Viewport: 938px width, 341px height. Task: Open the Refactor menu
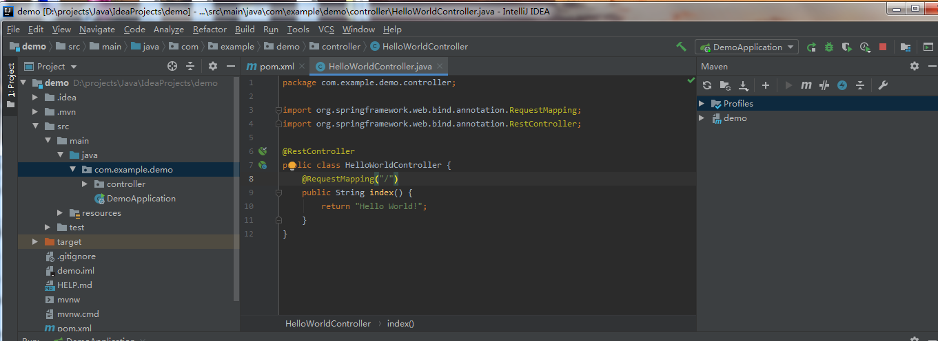(210, 29)
